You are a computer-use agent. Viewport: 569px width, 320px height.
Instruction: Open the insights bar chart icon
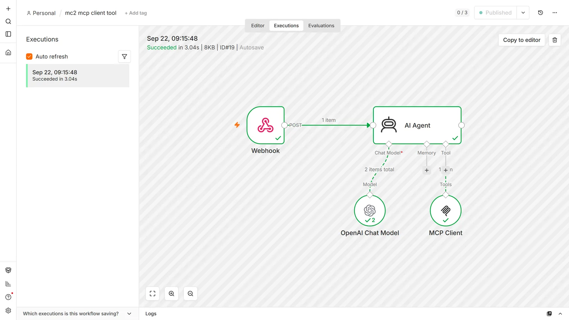click(x=8, y=284)
